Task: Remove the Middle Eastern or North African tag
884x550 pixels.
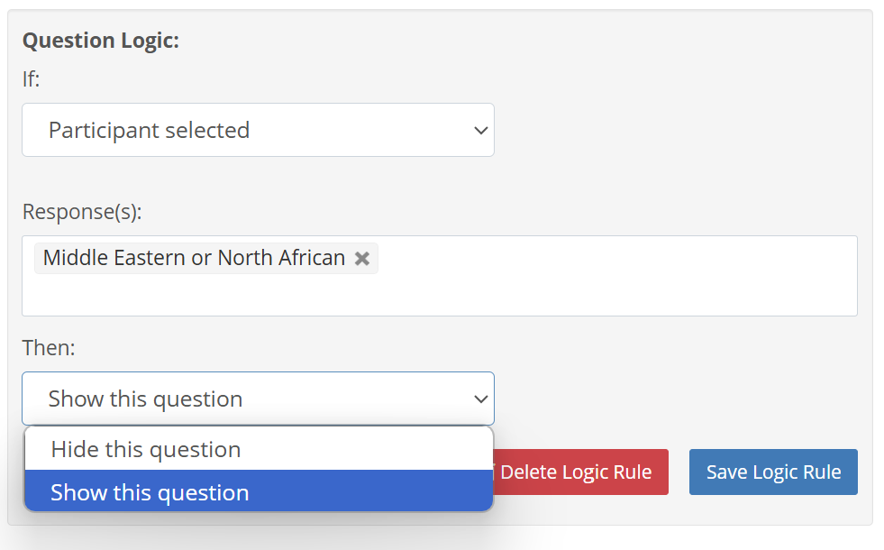Action: pos(362,259)
